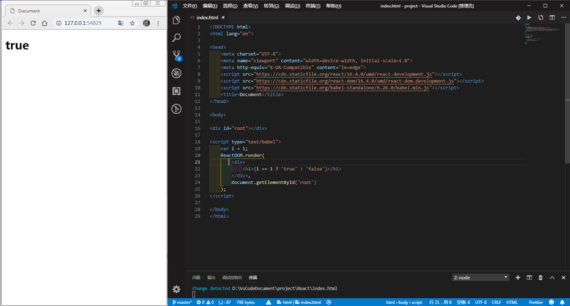Screen dimensions: 570x306
Task: Click the translate icon in browser address bar
Action: click(x=121, y=23)
